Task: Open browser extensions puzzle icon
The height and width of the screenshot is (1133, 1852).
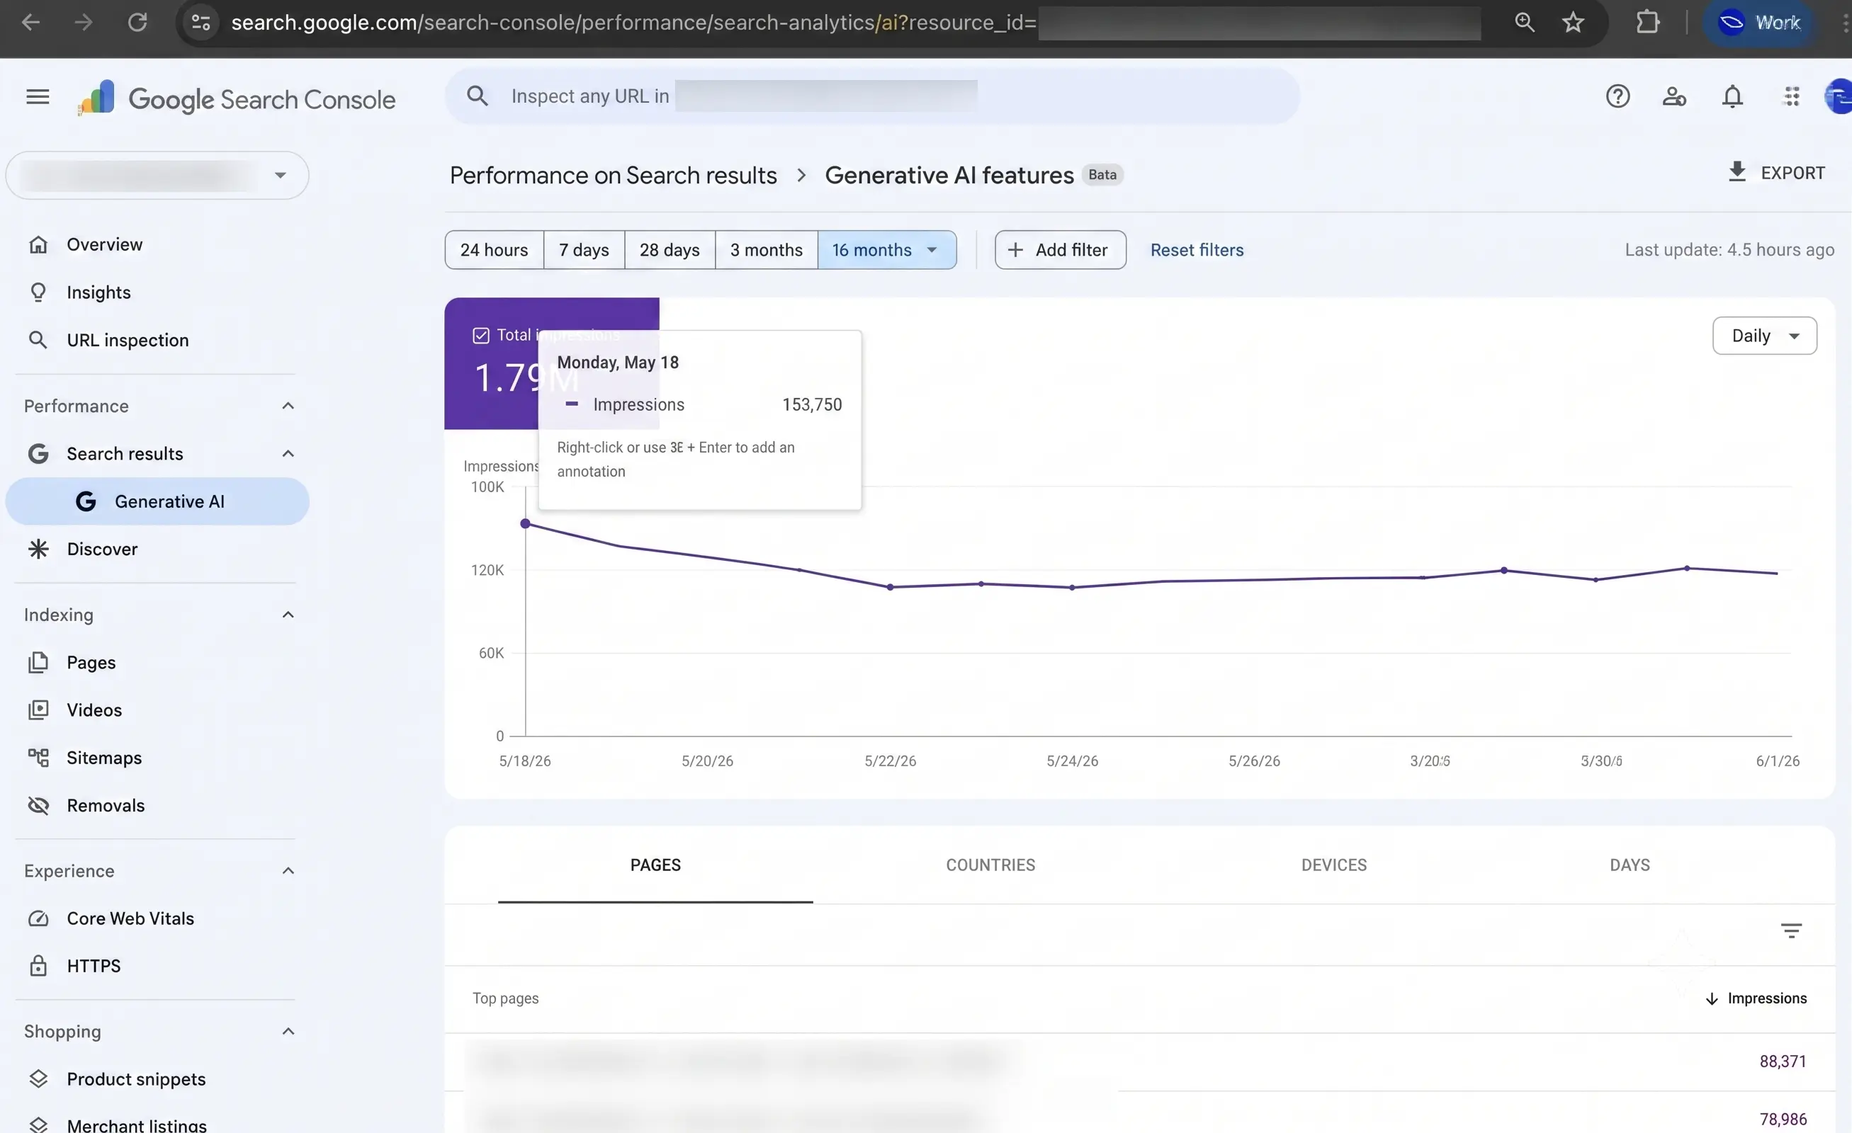Action: [1647, 23]
